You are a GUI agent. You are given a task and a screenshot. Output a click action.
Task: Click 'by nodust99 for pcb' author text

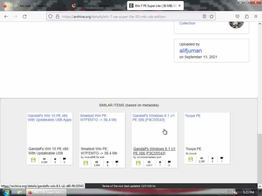point(93,157)
